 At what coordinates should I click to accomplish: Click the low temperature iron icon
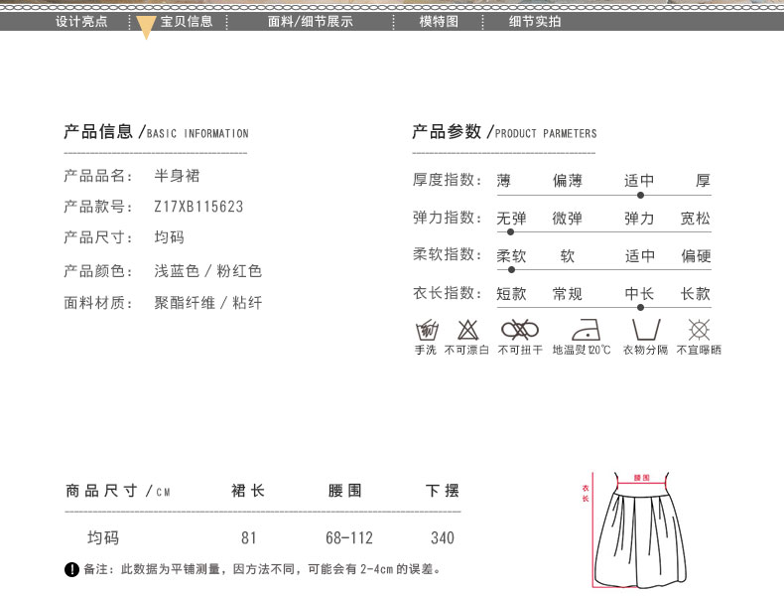[586, 330]
